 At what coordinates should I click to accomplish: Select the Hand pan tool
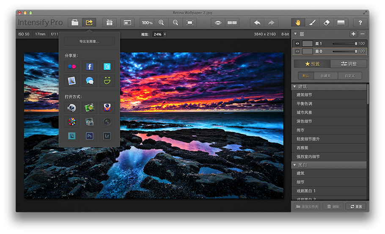298,22
